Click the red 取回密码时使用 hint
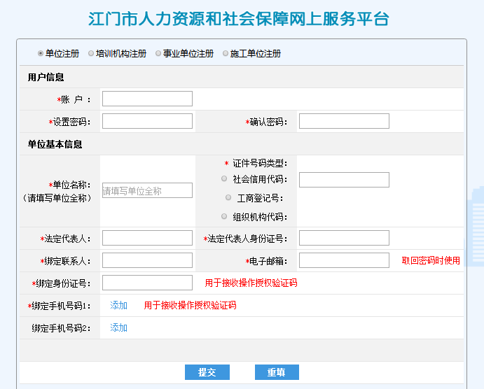This screenshot has width=484, height=389. (431, 261)
